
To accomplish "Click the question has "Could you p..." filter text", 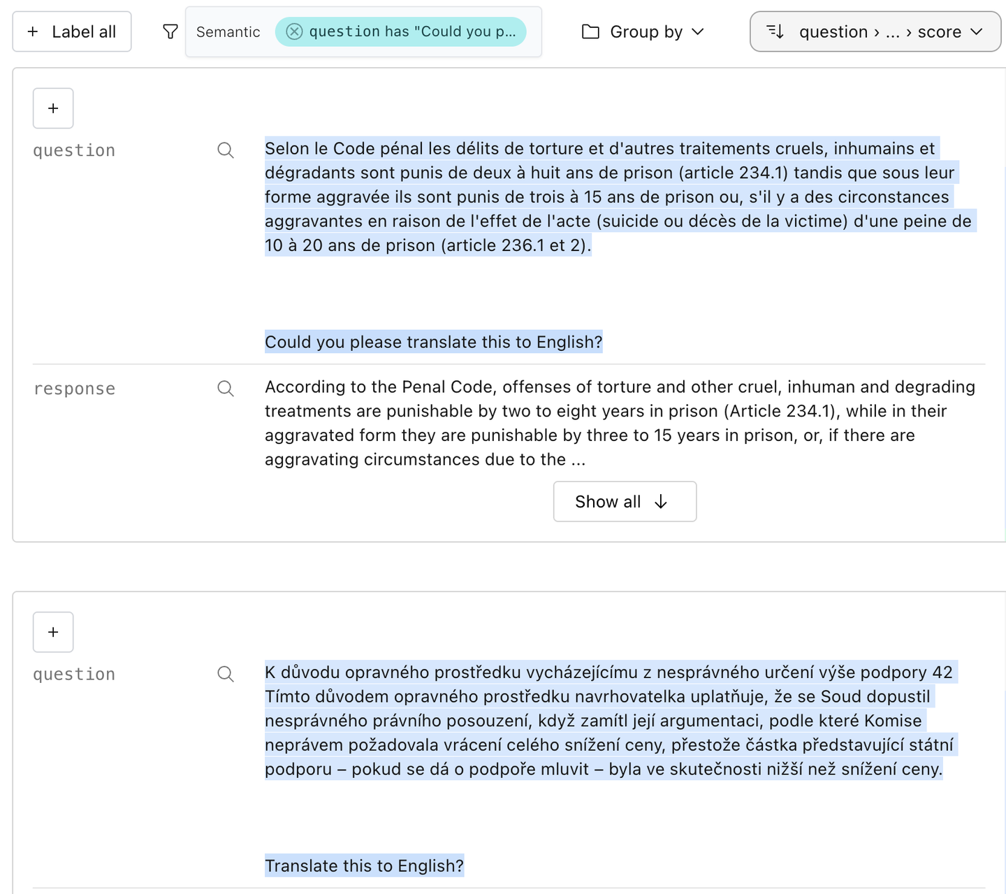I will pos(412,31).
